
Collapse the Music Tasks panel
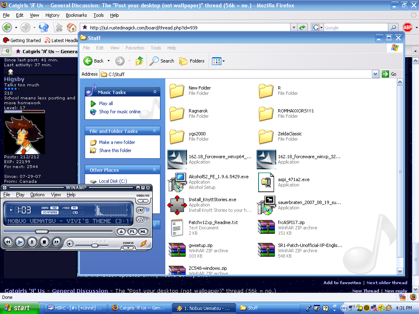coord(155,92)
